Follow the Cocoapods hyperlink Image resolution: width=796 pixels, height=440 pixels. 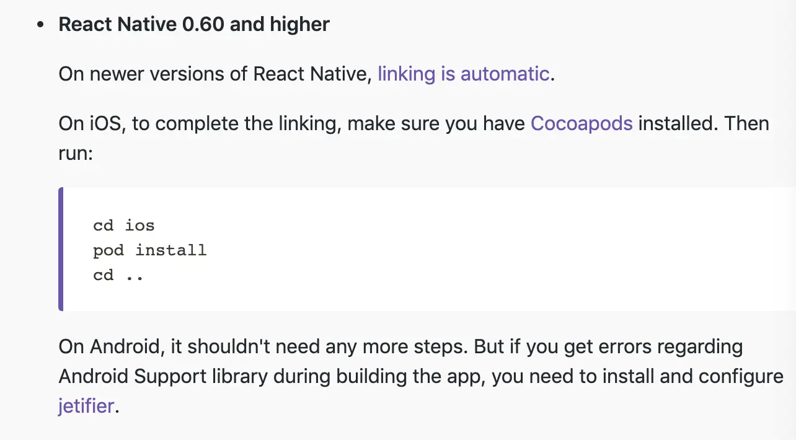tap(582, 123)
